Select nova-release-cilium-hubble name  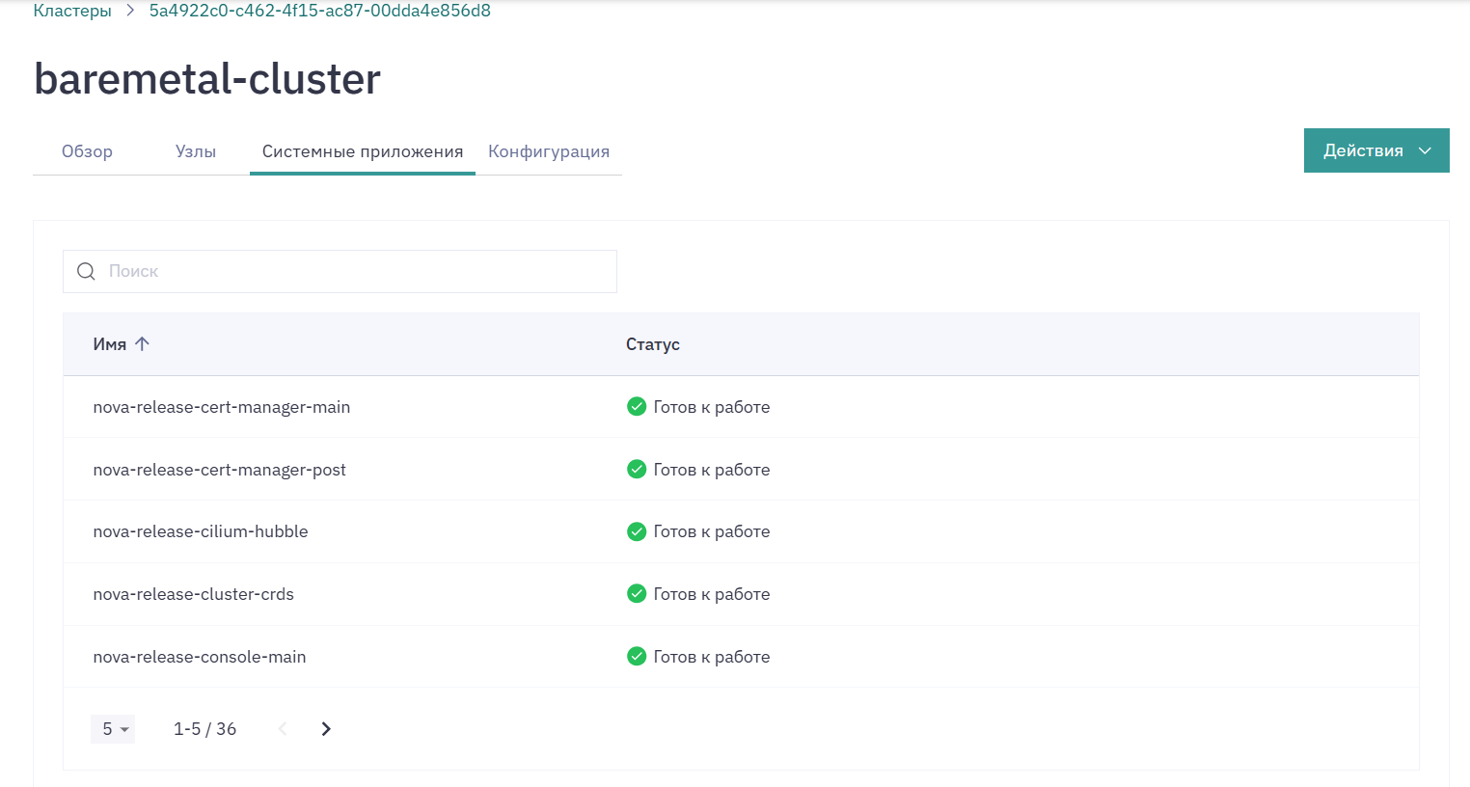click(201, 531)
